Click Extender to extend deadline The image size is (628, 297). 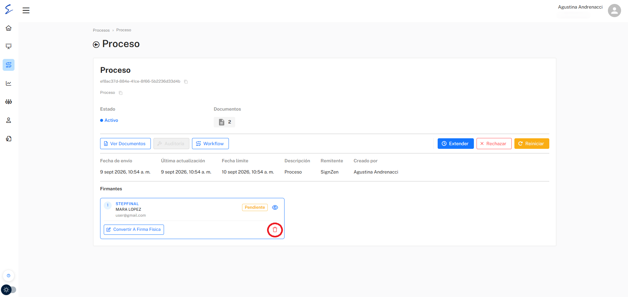(455, 144)
